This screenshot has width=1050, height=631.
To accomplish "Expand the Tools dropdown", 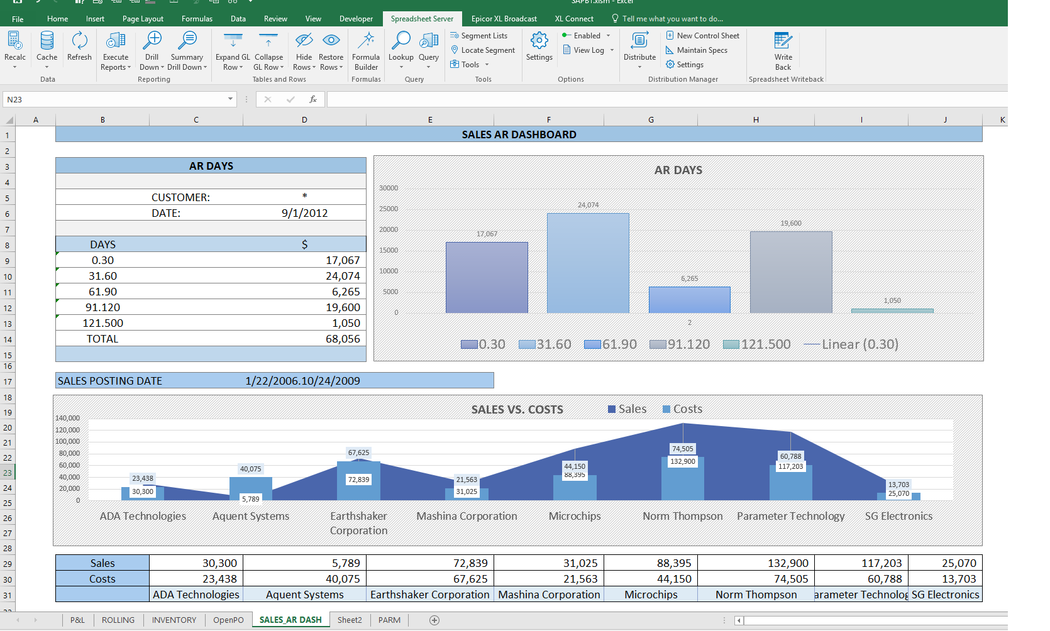I will (487, 65).
